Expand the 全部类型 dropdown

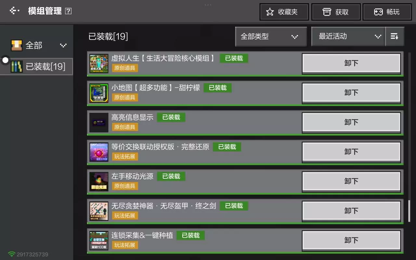[x=271, y=36]
